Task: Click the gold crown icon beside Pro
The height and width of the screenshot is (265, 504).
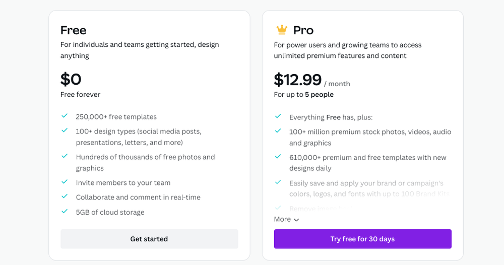Action: point(281,30)
